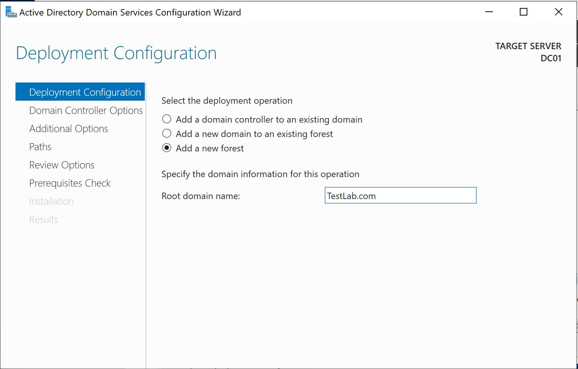Select the Deployment Configuration step in sidebar
This screenshot has width=578, height=369.
coord(85,92)
